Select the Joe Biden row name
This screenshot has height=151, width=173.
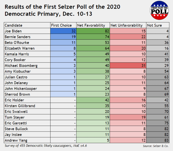(x=27, y=31)
